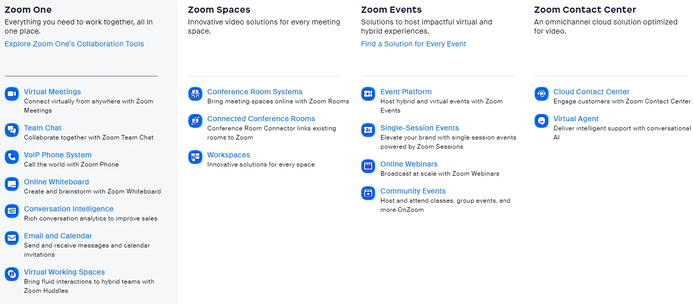Select the Virtual Working Spaces link
This screenshot has height=304, width=693.
64,272
